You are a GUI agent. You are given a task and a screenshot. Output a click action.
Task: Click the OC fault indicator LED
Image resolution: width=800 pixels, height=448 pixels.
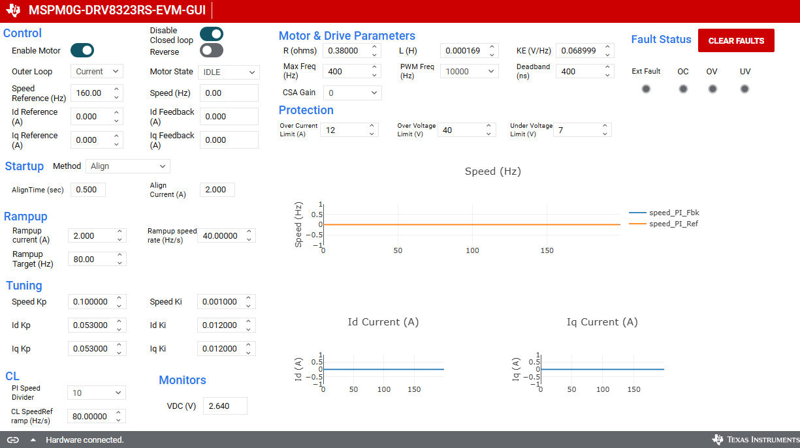click(683, 89)
